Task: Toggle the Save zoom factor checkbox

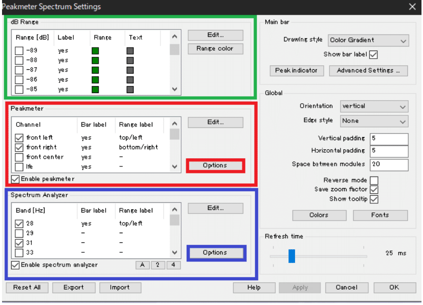Action: pos(374,190)
